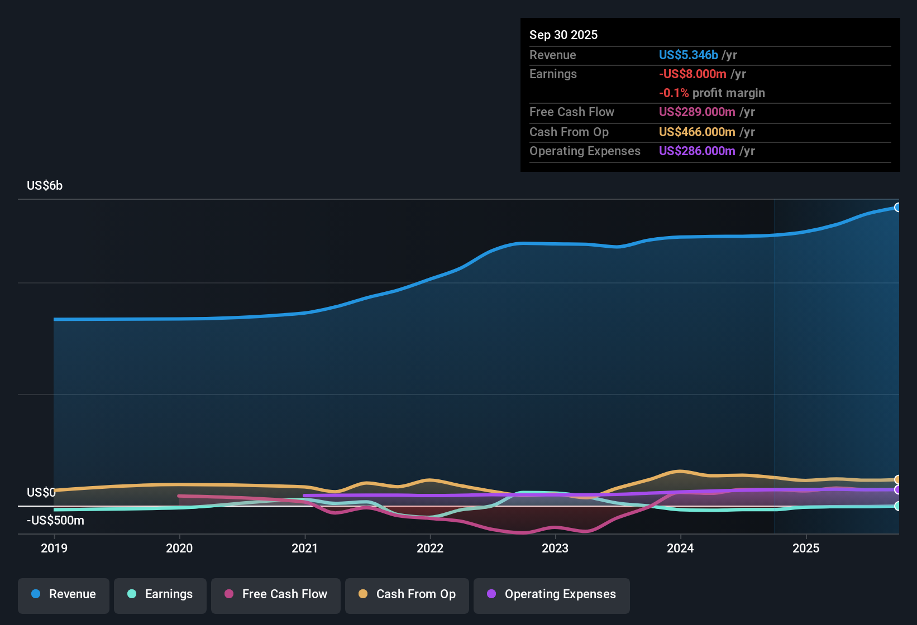Select the teal Earnings legend dot
The width and height of the screenshot is (917, 625).
(x=132, y=594)
